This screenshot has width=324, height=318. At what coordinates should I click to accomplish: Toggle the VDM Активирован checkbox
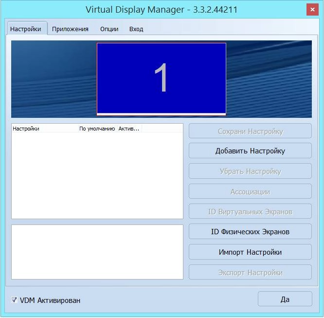click(14, 300)
